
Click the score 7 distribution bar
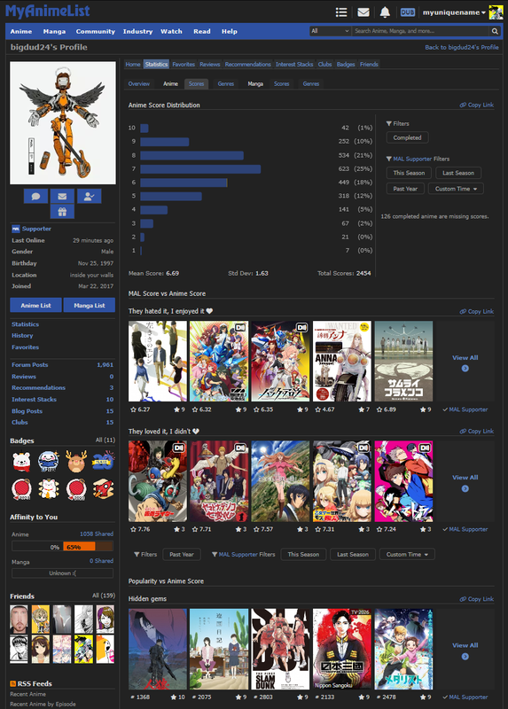tap(200, 169)
